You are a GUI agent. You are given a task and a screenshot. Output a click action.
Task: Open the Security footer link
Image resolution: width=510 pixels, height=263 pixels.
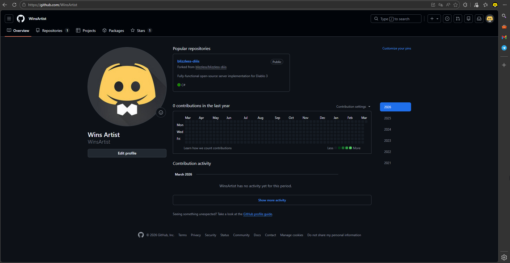pos(211,235)
